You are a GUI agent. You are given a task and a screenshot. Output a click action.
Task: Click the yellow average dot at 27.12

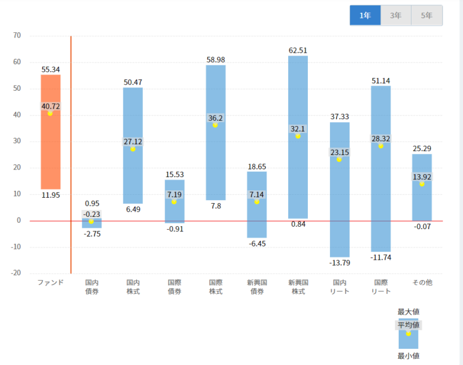pos(133,149)
